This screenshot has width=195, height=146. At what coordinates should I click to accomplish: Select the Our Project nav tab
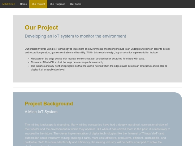click(38, 4)
